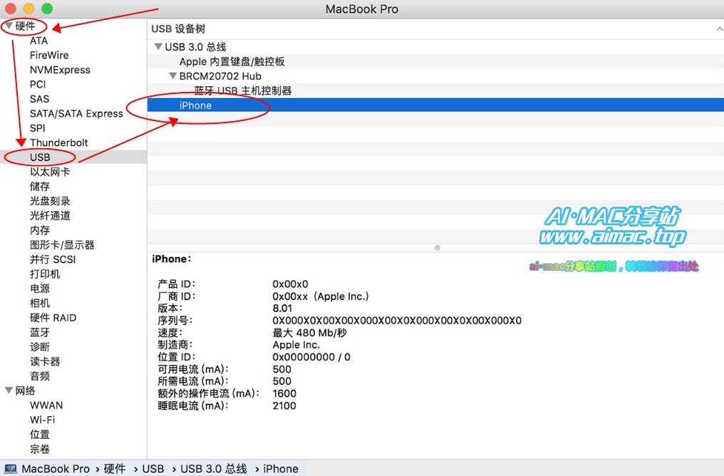Open 宗卷 volumes entry
Screen dimensions: 724x476
point(40,449)
